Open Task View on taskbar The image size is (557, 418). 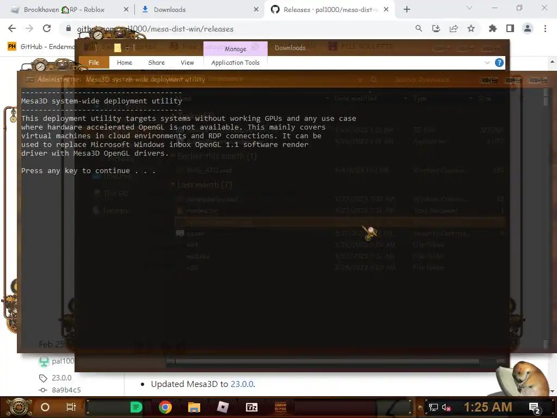(71, 407)
